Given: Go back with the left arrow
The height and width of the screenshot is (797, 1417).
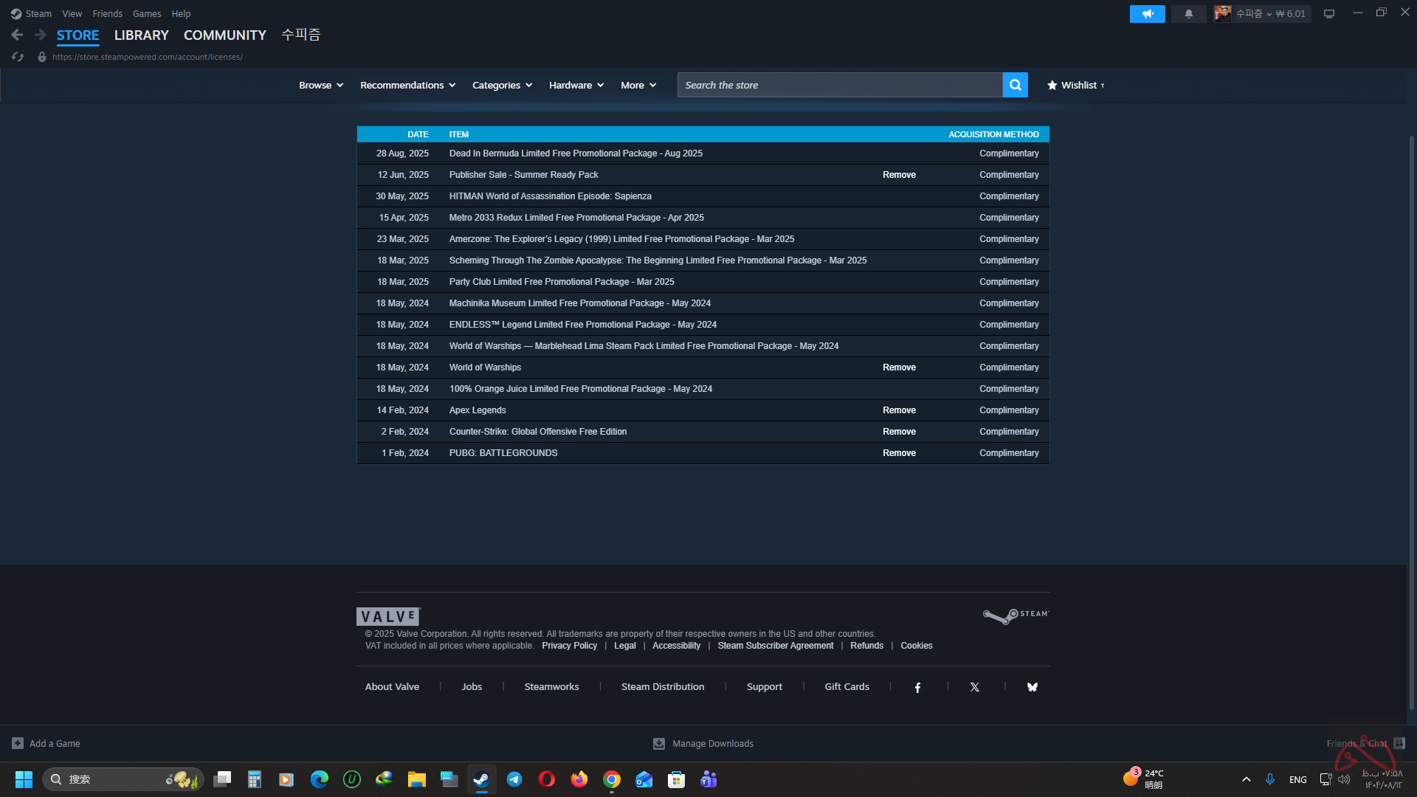Looking at the screenshot, I should coord(17,35).
